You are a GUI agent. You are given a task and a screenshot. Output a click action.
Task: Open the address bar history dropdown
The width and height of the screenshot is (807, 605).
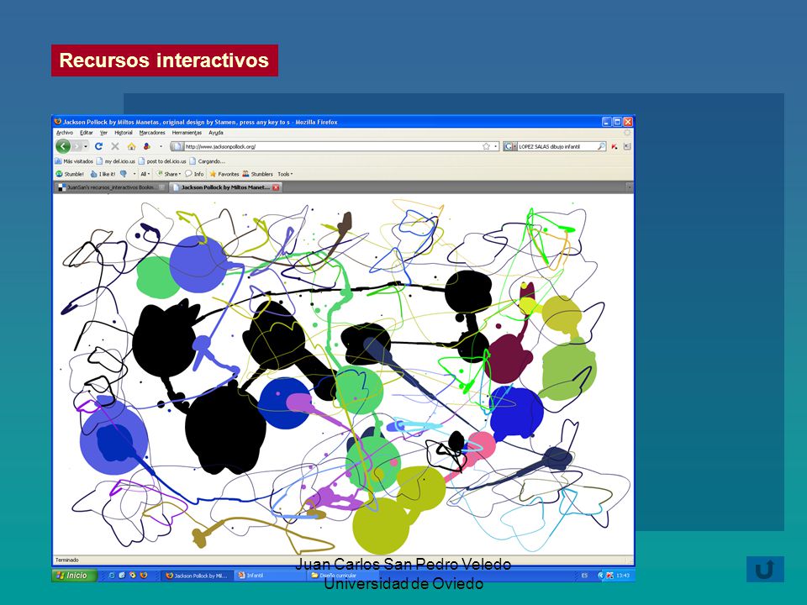point(496,146)
